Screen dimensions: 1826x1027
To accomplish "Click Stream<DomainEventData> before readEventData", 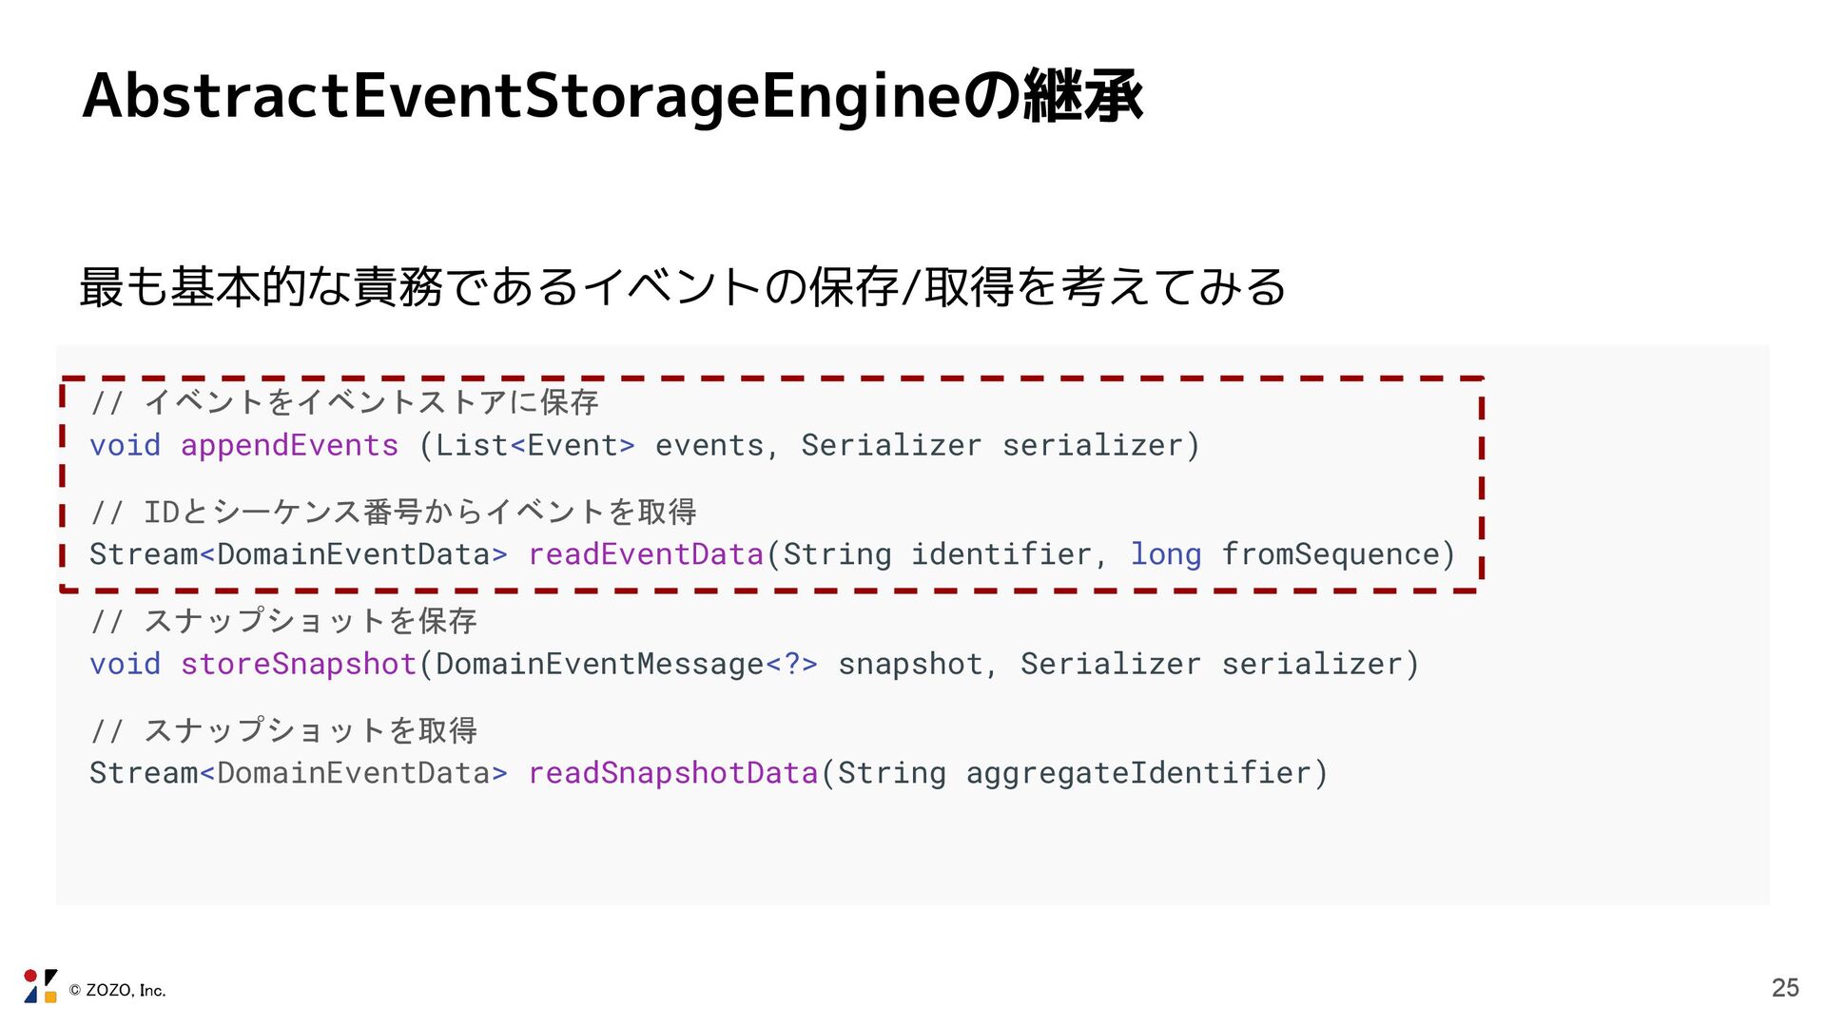I will [299, 554].
